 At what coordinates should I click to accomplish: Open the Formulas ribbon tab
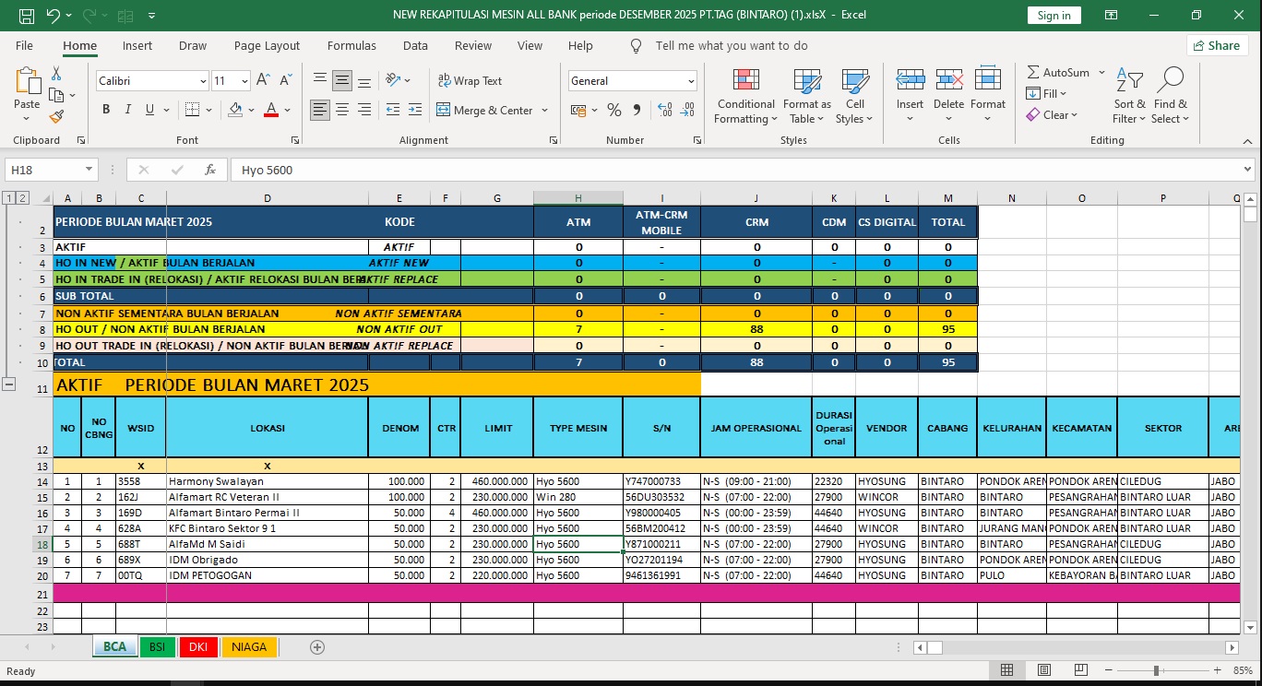click(351, 45)
